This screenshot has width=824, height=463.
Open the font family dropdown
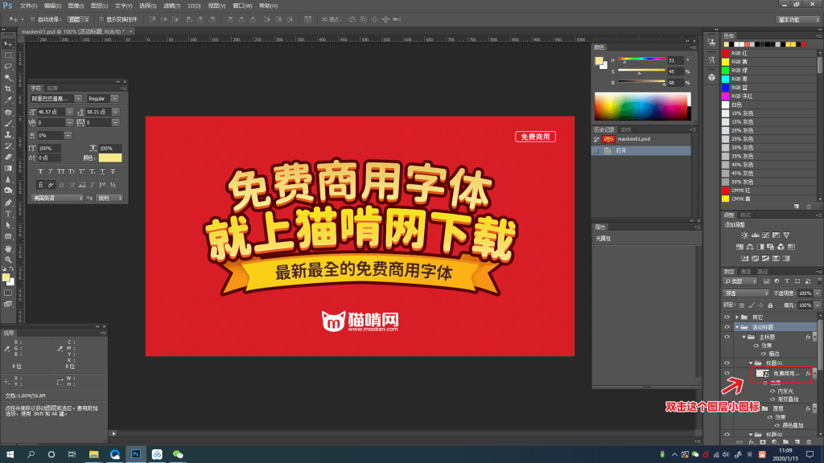pos(78,99)
